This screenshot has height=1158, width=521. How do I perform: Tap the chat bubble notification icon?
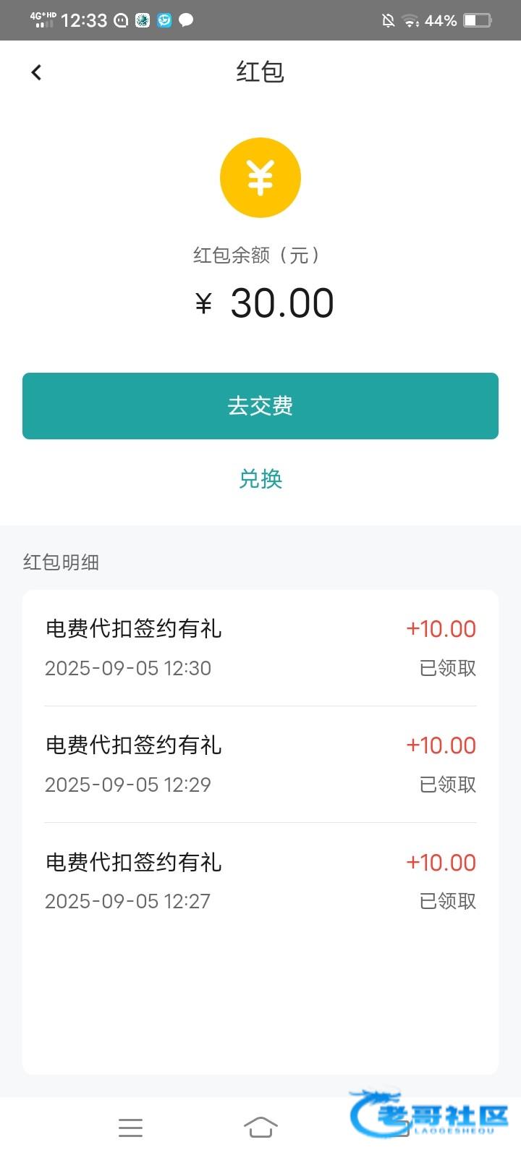coord(186,20)
